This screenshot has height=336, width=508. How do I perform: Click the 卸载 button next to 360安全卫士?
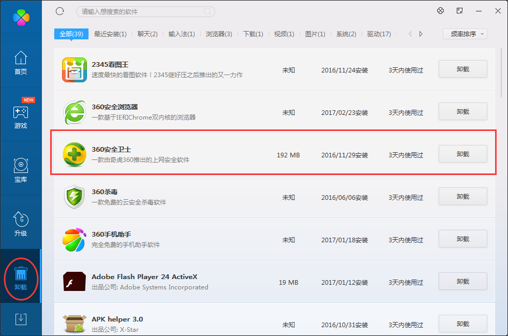tap(462, 154)
